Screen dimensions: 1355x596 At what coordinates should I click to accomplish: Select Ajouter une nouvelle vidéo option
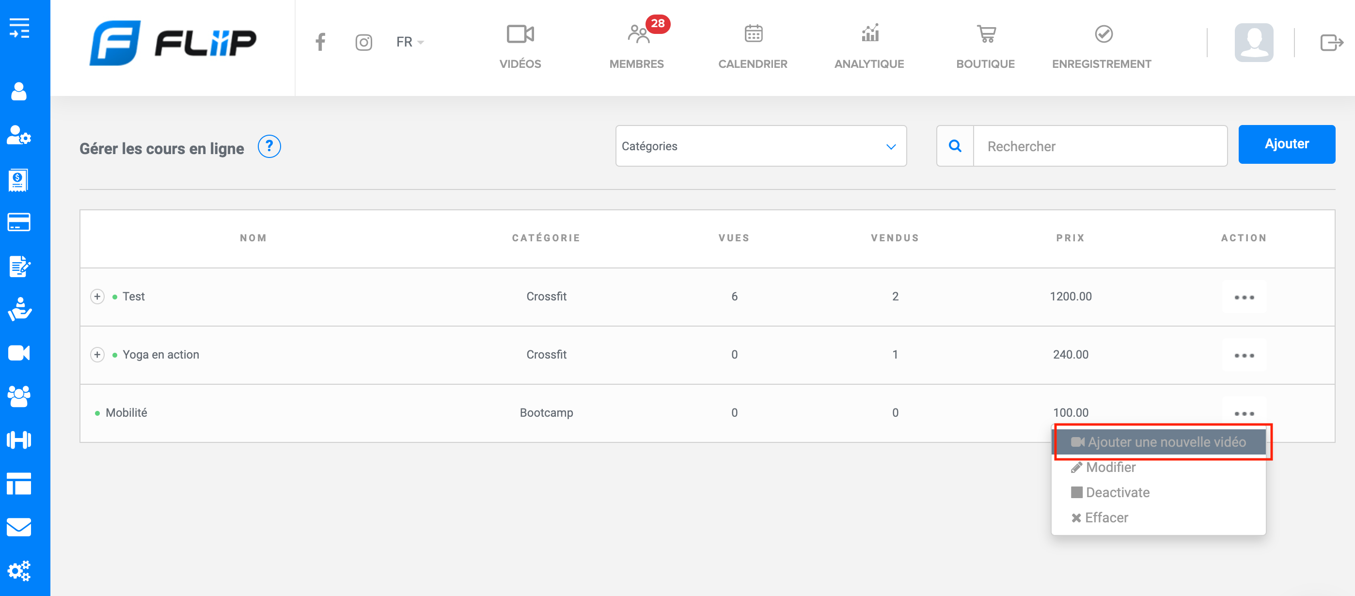(x=1159, y=442)
